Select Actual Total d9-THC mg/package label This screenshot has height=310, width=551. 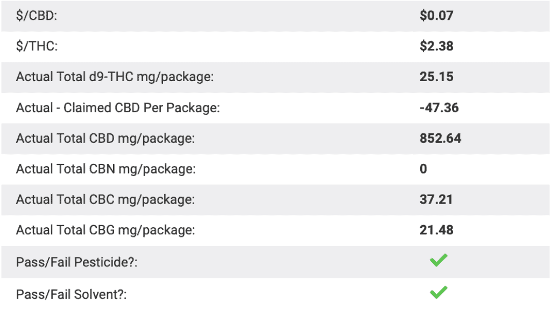(x=115, y=77)
